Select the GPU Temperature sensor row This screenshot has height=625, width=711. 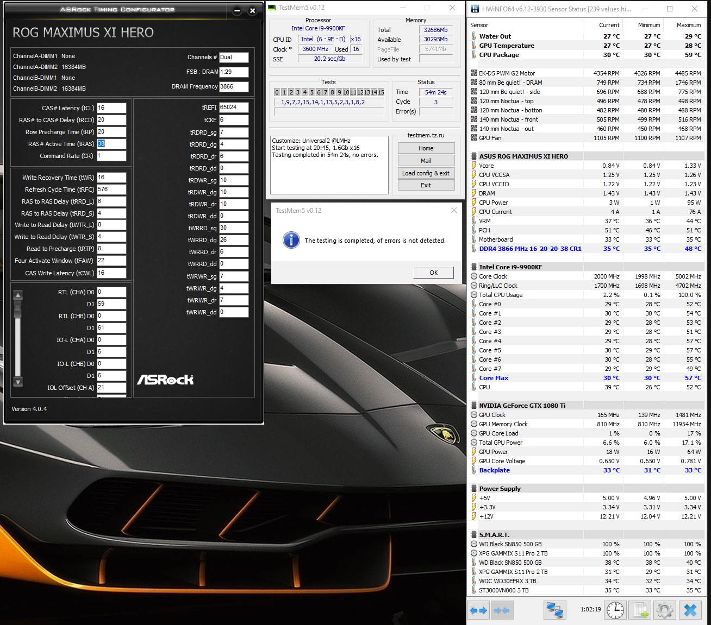tap(587, 46)
